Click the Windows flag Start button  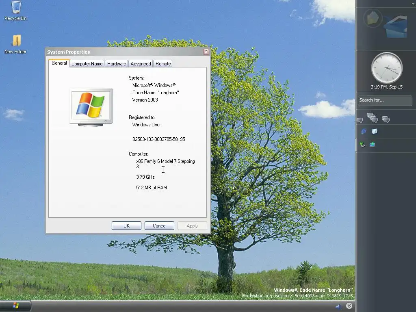click(x=15, y=306)
